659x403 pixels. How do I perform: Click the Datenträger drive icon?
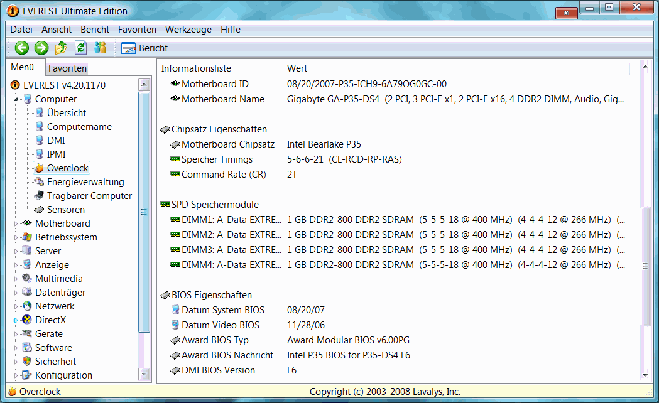(27, 292)
